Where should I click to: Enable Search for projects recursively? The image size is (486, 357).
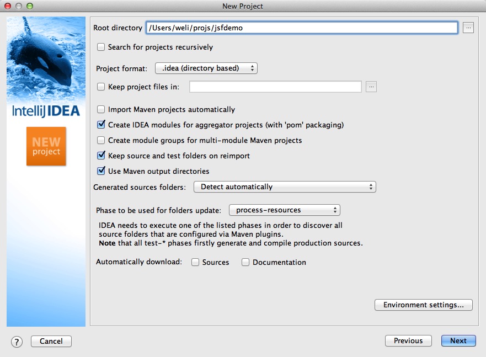pyautogui.click(x=101, y=47)
